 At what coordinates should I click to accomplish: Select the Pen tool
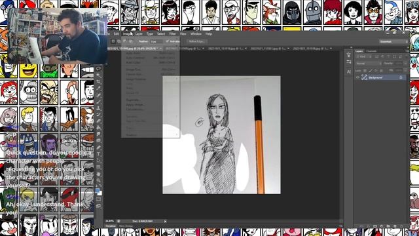point(98,147)
